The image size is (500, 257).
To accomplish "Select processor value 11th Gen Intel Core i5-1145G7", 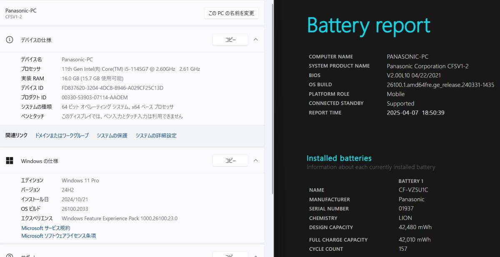I will [x=131, y=69].
